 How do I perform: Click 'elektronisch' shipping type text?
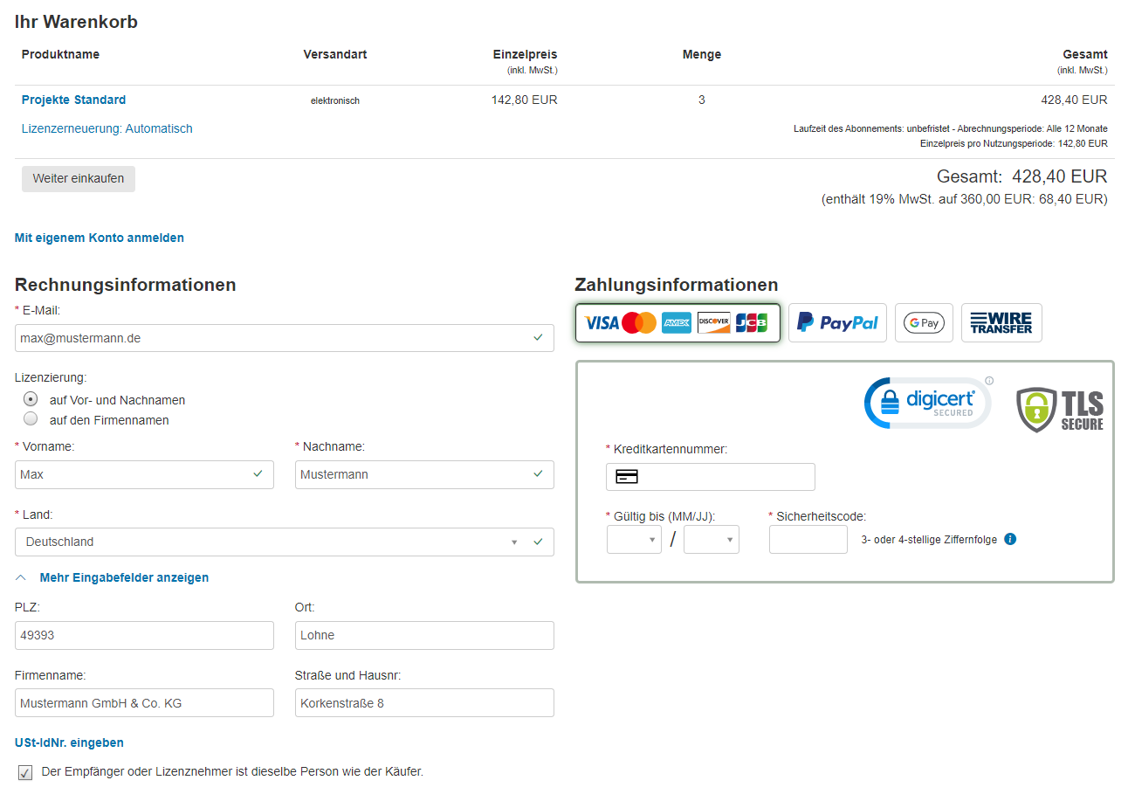(x=335, y=100)
